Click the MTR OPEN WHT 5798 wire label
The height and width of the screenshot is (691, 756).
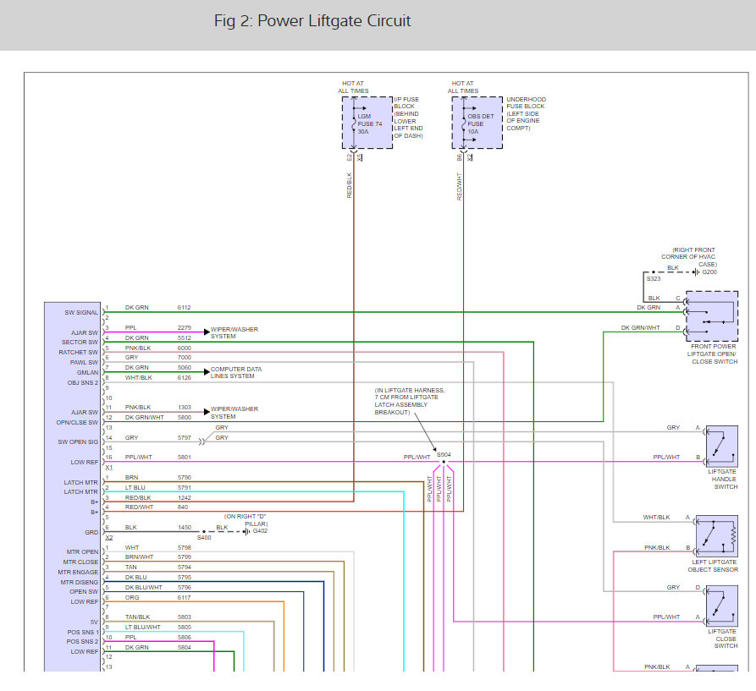tap(158, 547)
